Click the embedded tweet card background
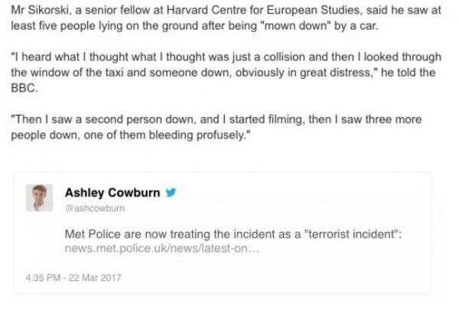 pos(222,233)
